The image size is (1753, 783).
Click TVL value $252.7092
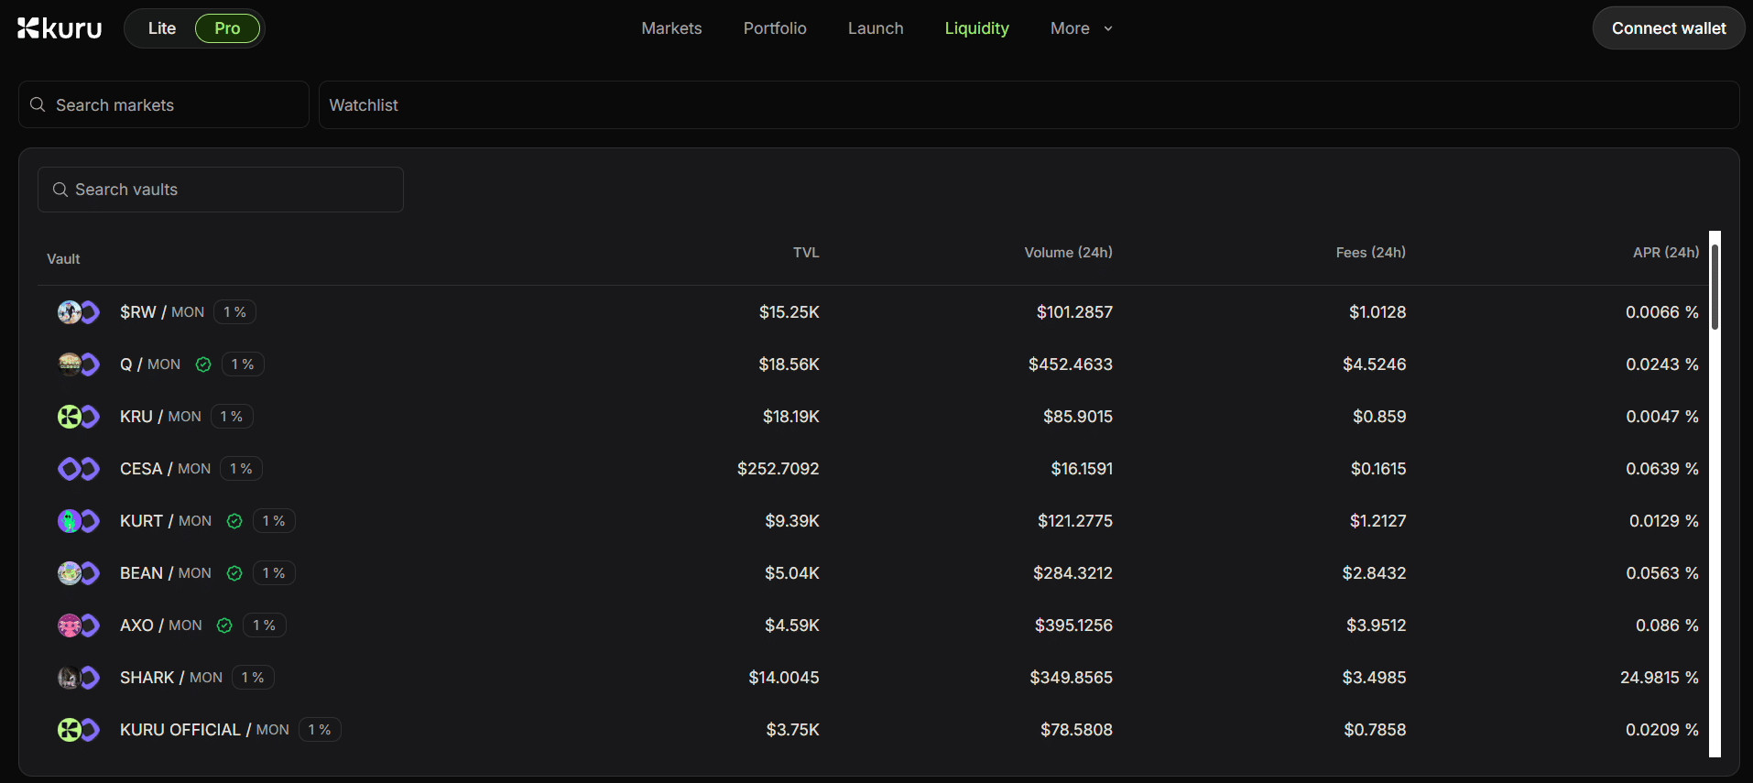click(778, 469)
